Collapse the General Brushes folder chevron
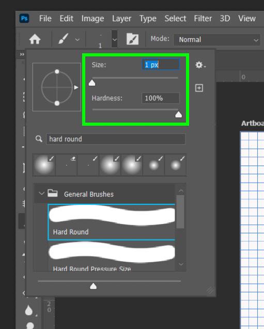Screen dimensions: 264x329 click(x=41, y=193)
